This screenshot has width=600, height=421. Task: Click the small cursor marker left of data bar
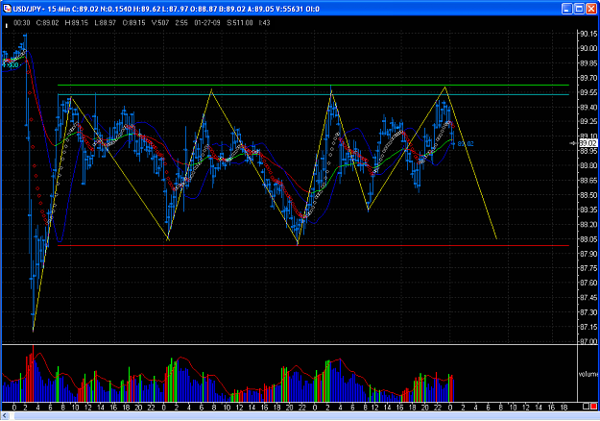pyautogui.click(x=7, y=25)
